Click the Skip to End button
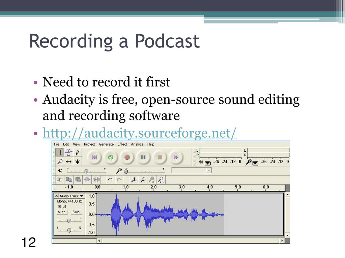Screen dimensions: 345x258 tap(176, 157)
